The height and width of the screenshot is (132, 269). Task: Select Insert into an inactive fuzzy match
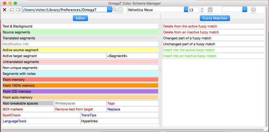tap(214, 56)
